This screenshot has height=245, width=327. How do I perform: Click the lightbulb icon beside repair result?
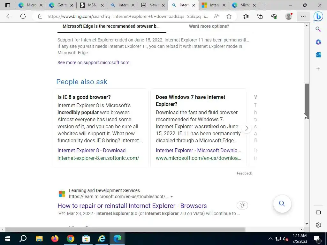(242, 205)
